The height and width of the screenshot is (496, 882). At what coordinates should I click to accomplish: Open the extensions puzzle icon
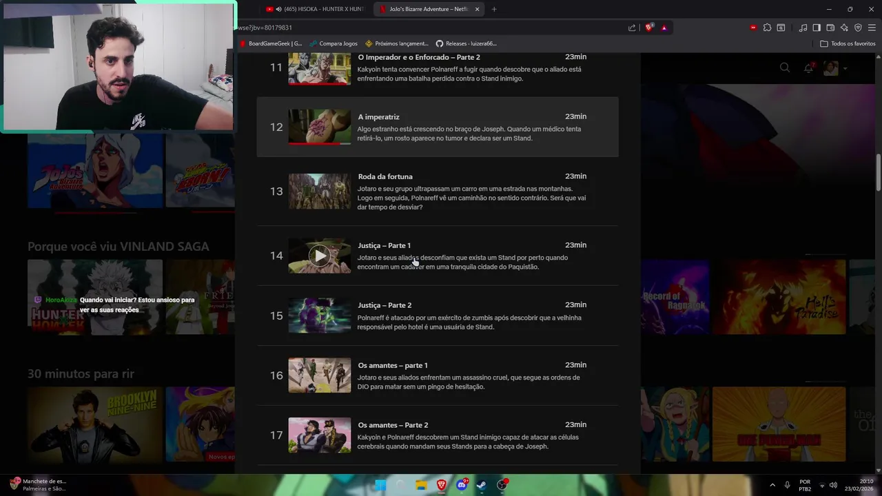coord(767,28)
